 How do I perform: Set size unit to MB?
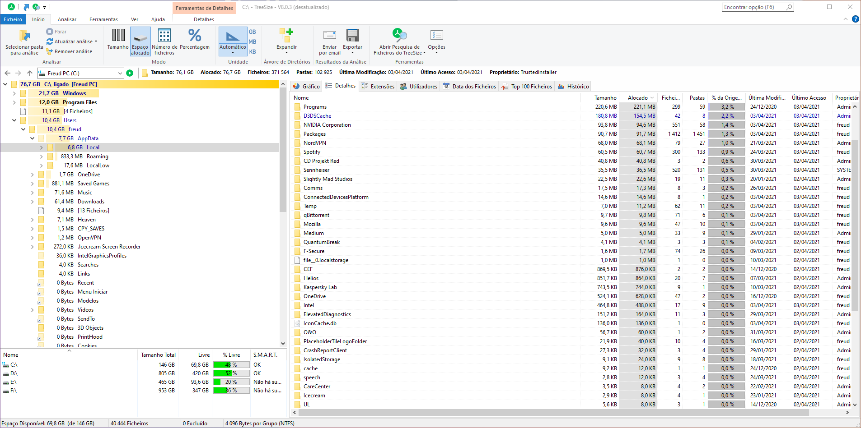253,42
